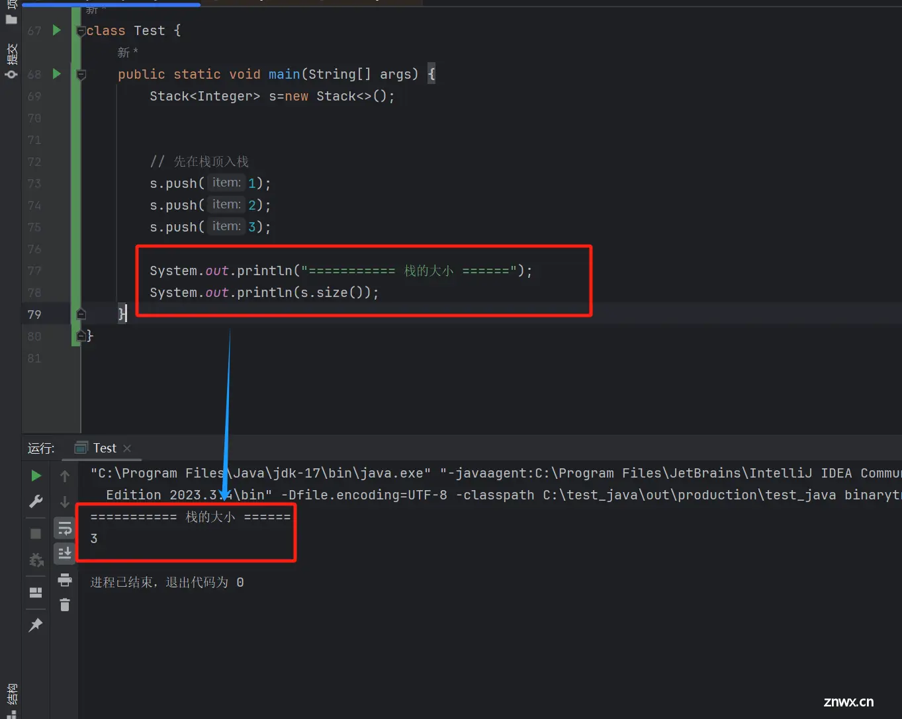Click the 进程已结束 exit code message
This screenshot has height=719, width=902.
[167, 582]
